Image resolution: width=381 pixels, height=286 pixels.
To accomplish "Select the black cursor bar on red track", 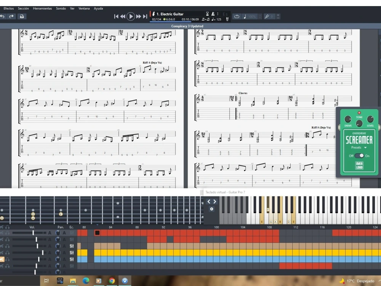I will pyautogui.click(x=97, y=233).
